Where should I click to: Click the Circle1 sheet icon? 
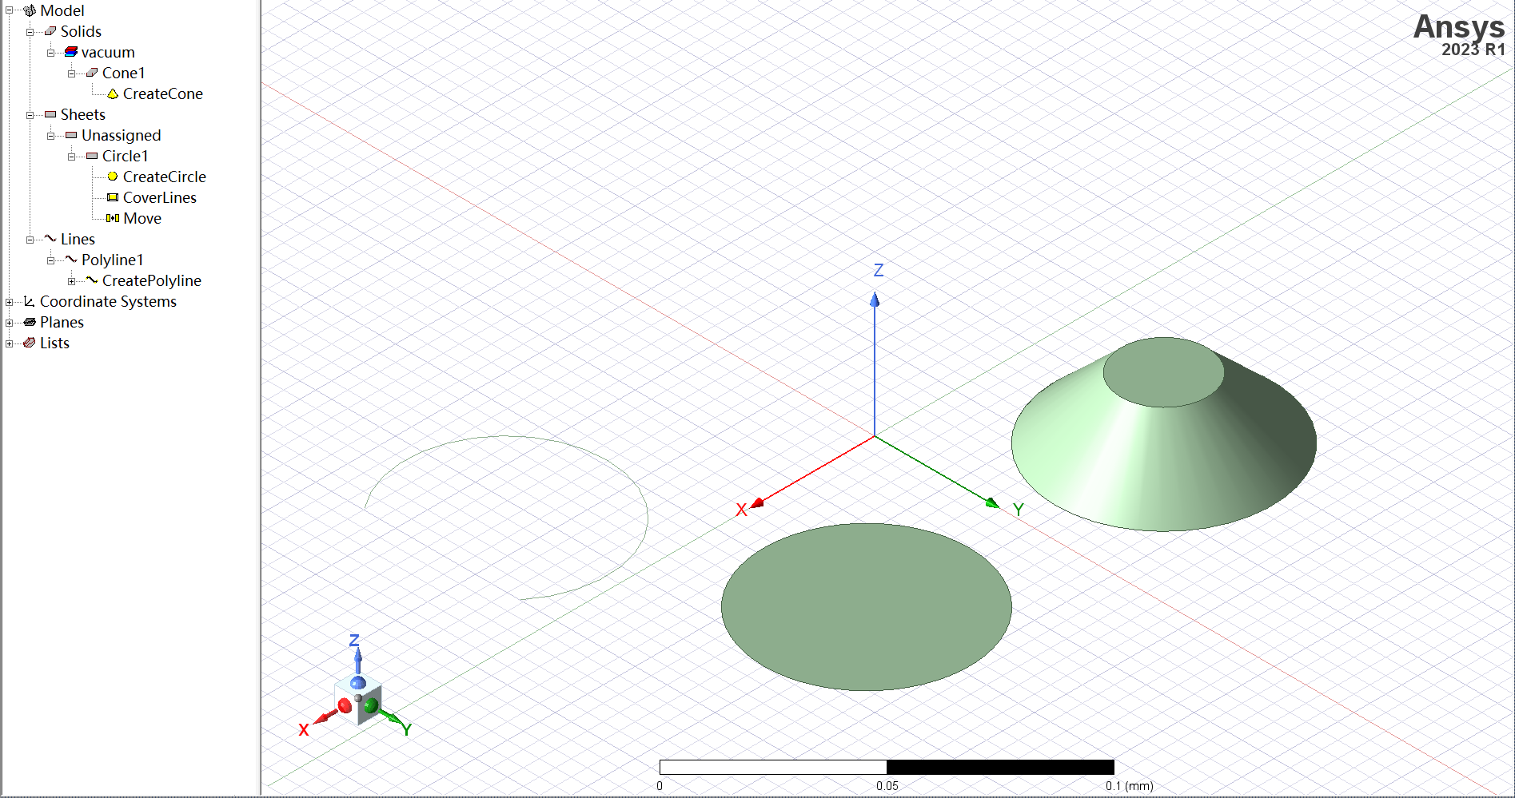[x=92, y=156]
